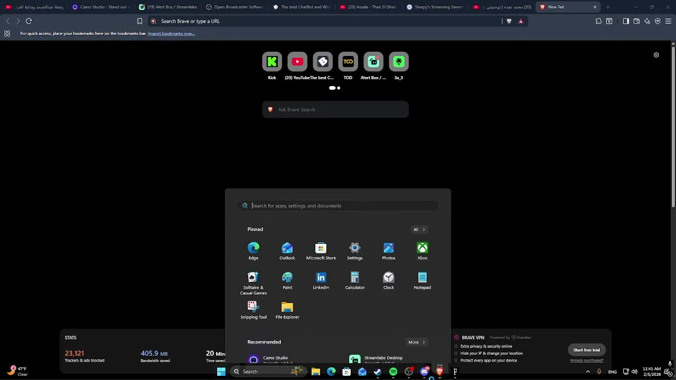The image size is (676, 380).
Task: Open taskbar volume control
Action: [x=634, y=372]
